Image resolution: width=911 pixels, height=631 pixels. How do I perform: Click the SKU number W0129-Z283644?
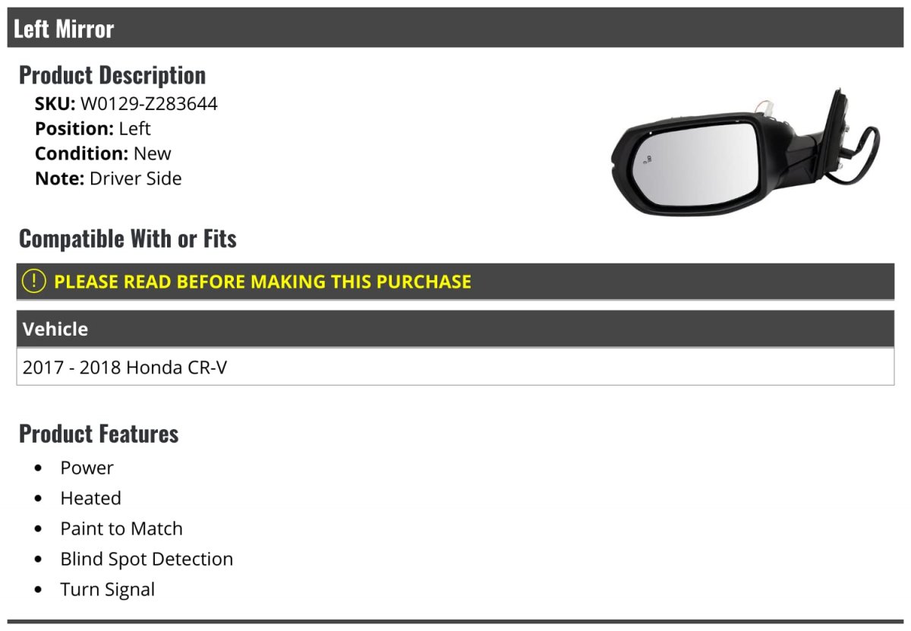click(149, 103)
